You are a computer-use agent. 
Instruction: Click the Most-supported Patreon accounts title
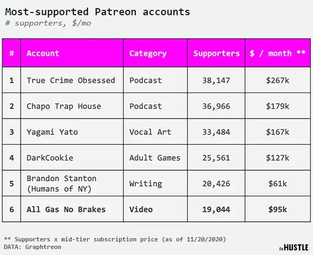click(x=98, y=12)
